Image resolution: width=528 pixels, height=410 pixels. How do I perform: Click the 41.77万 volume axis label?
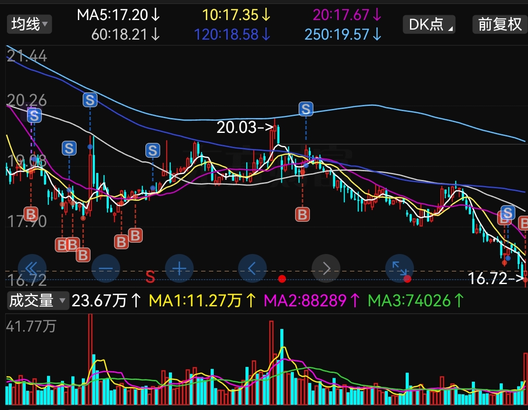(x=31, y=326)
